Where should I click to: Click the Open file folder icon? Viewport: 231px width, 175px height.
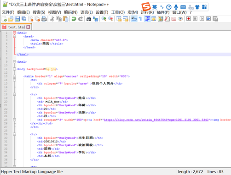[11, 19]
